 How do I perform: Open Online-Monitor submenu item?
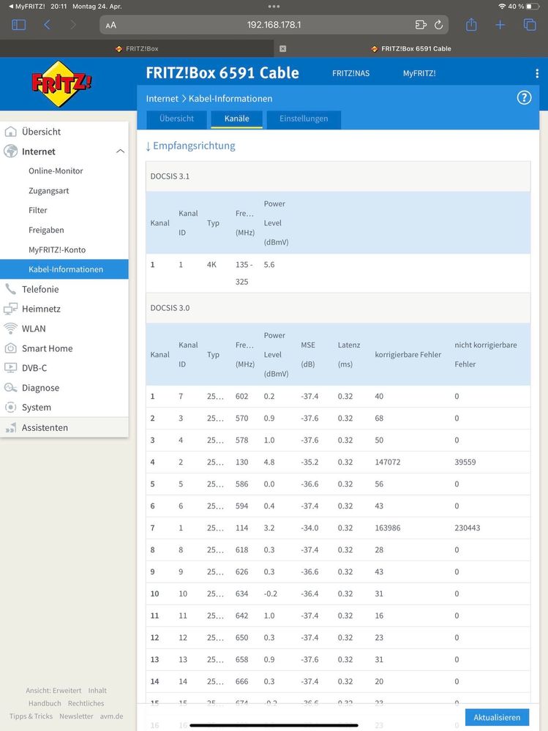click(x=56, y=171)
